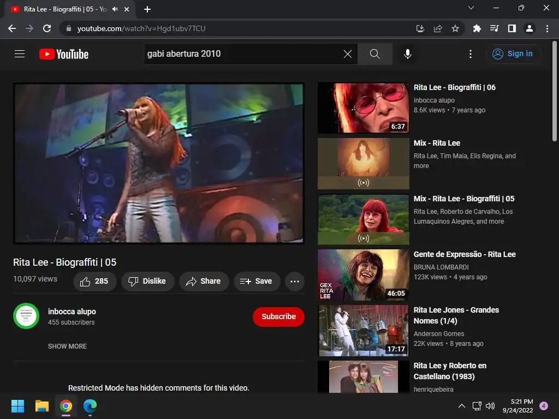Open Rita Lee - Biograffiti | 06 thumbnail
This screenshot has height=419, width=559.
(x=363, y=108)
